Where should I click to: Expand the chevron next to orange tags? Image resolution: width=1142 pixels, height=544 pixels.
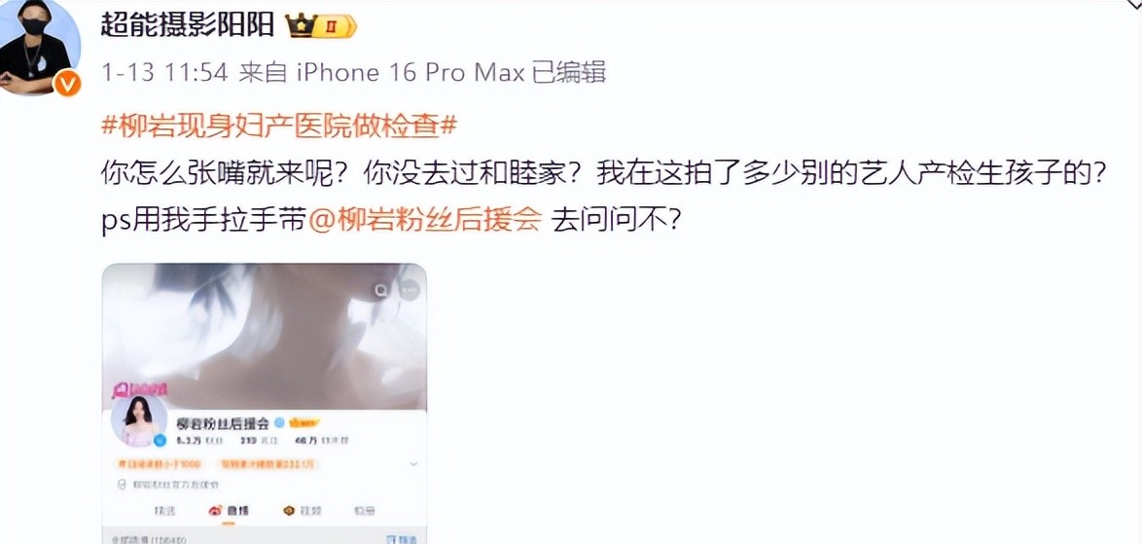click(413, 464)
